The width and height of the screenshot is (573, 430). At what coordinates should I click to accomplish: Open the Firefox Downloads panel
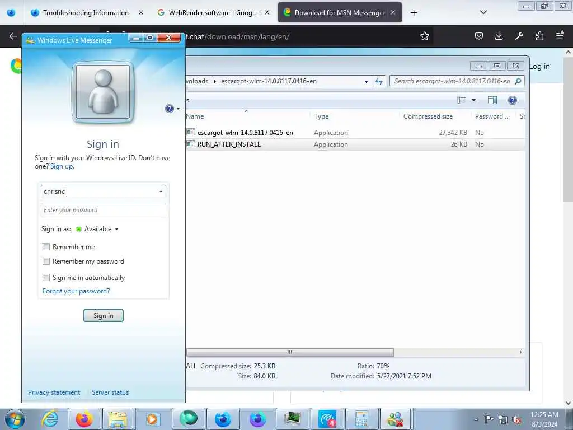[x=499, y=36]
